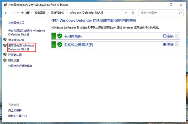
Task: Open 更改通知设置 link
Action: [16, 40]
